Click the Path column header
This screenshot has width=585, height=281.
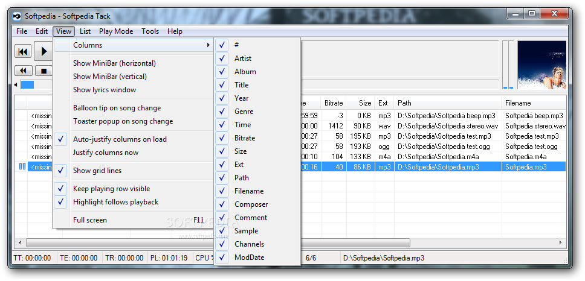(x=448, y=103)
